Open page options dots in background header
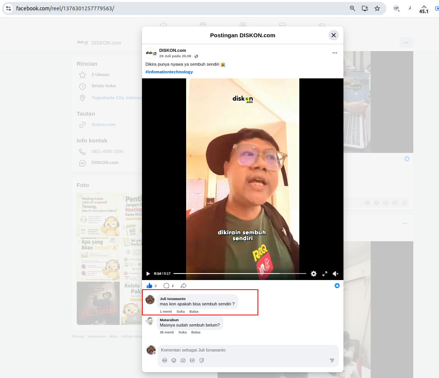 pyautogui.click(x=406, y=43)
